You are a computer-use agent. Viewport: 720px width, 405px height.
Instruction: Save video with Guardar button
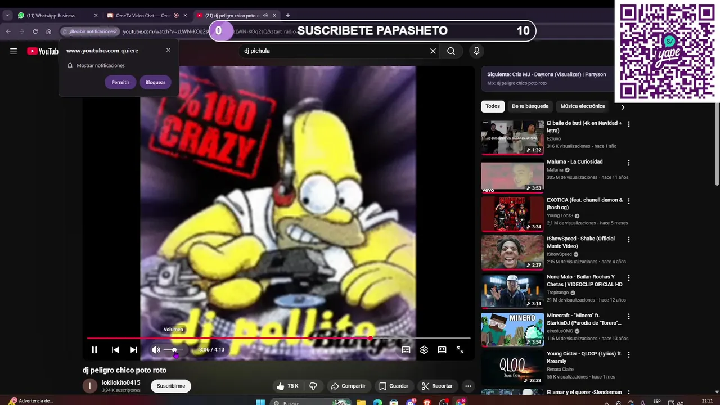(394, 386)
